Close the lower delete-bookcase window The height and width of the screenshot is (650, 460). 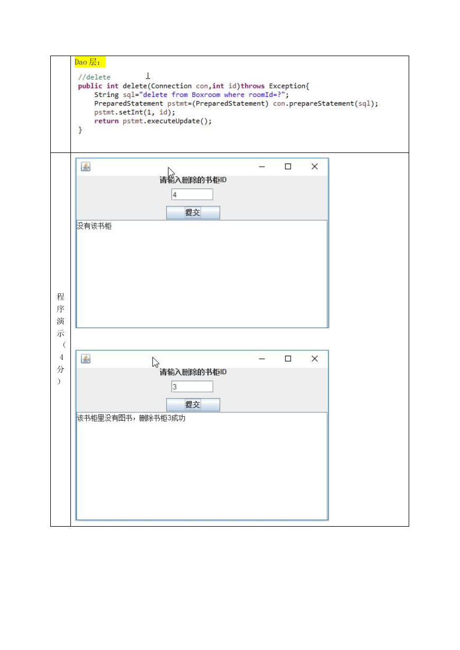click(314, 359)
